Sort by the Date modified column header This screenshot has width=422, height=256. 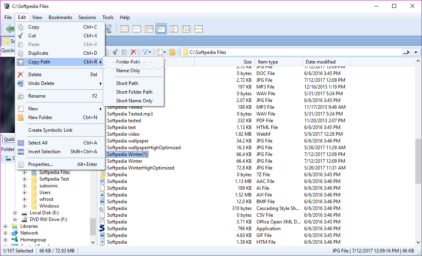point(326,62)
